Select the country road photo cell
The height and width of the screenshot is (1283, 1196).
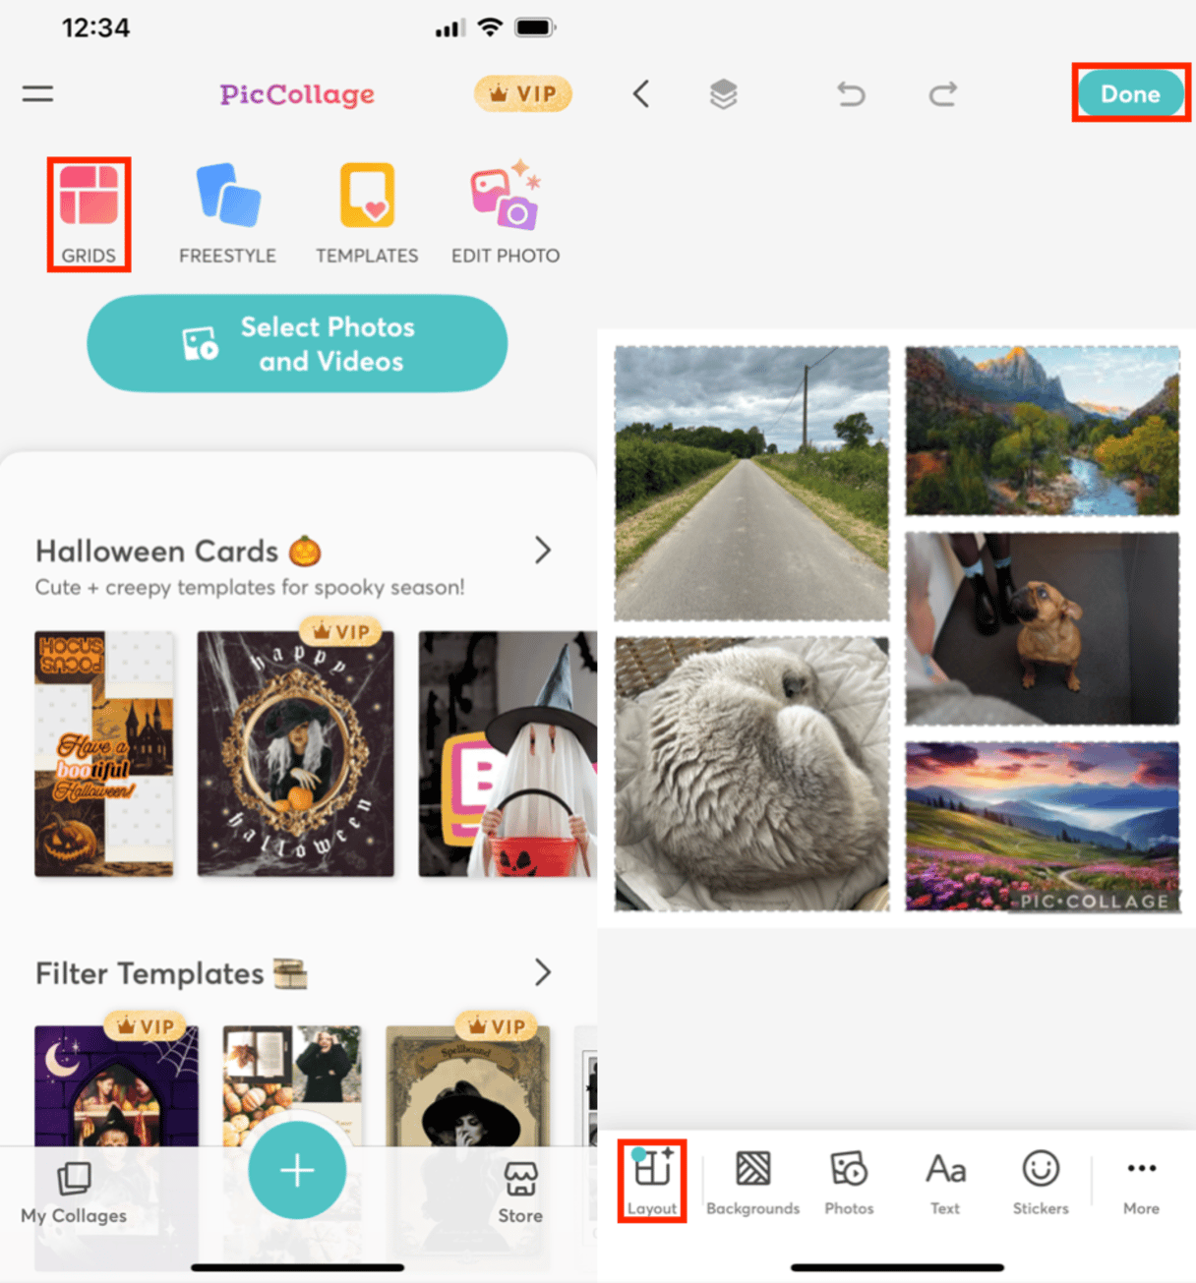(751, 483)
